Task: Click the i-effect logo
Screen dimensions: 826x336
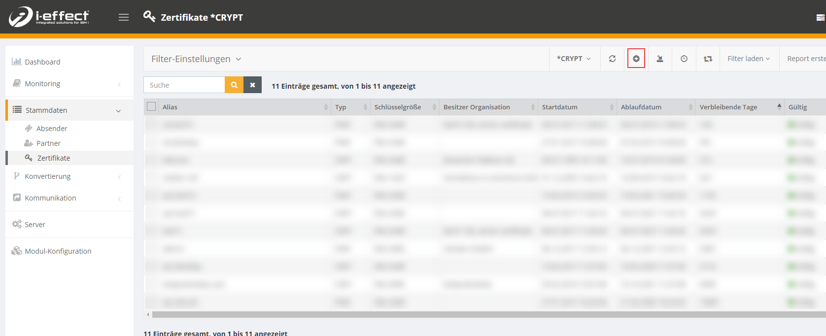Action: point(49,17)
